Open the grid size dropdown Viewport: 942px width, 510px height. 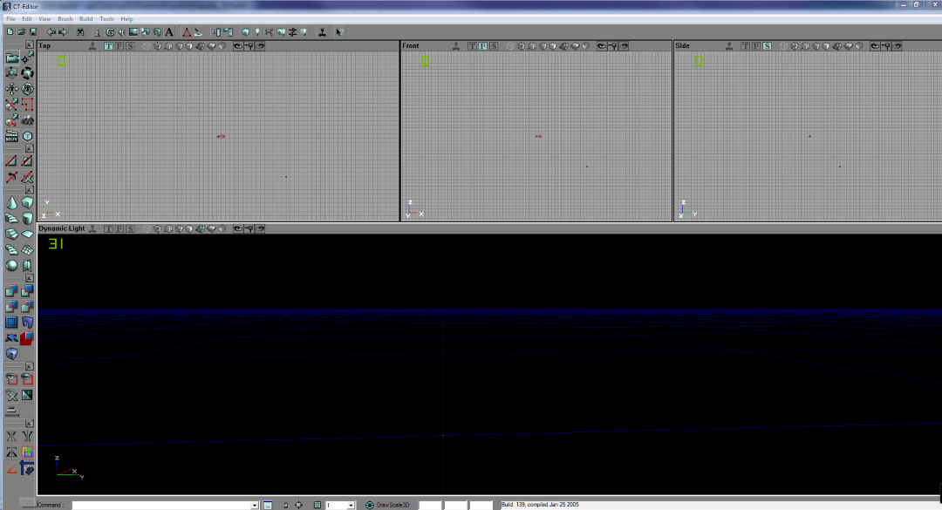(351, 505)
